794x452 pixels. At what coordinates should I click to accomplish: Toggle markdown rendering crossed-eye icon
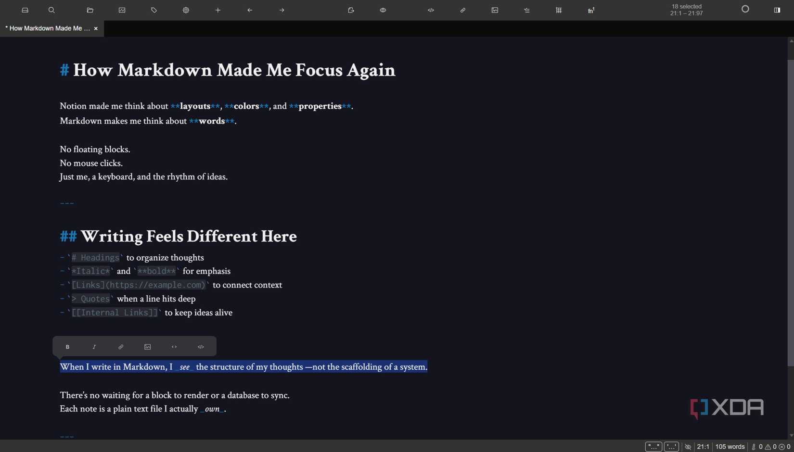(x=688, y=447)
